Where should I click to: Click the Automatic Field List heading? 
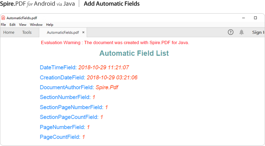(x=134, y=53)
